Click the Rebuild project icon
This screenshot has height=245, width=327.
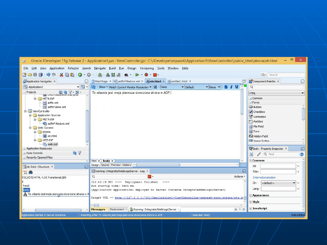(x=113, y=75)
